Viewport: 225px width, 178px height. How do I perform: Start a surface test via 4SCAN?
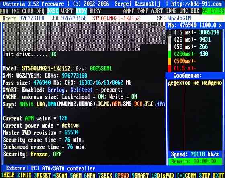60,175
